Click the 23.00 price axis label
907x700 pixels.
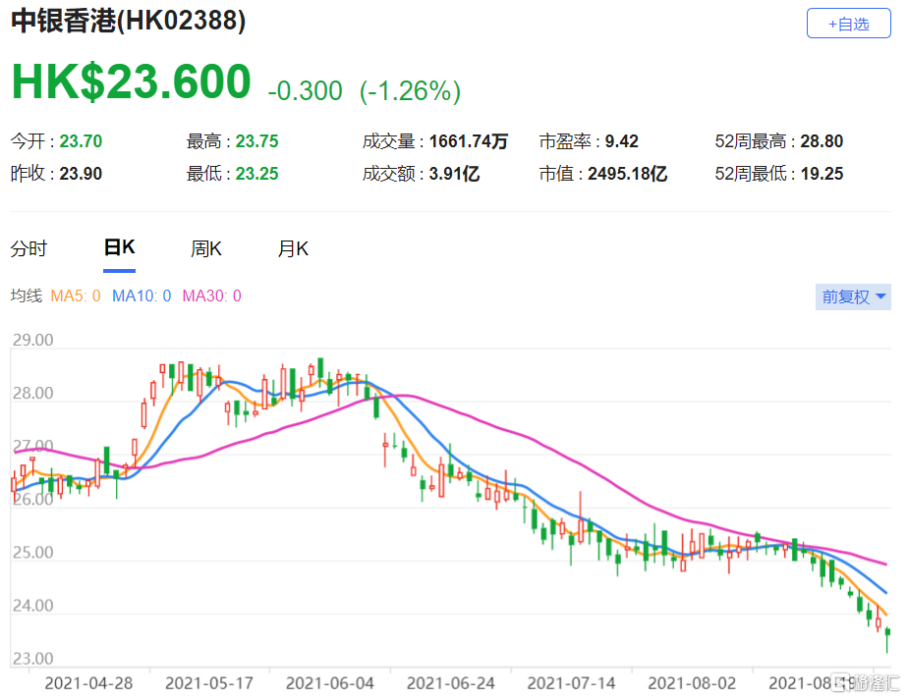pos(33,659)
